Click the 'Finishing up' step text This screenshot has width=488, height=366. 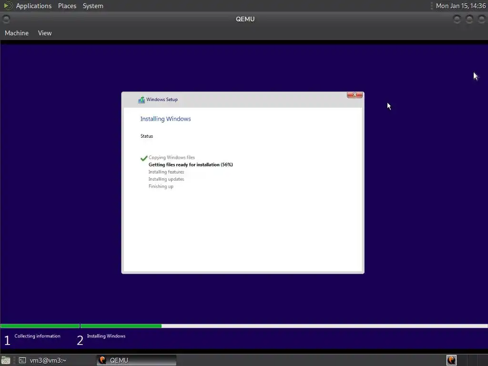[161, 186]
